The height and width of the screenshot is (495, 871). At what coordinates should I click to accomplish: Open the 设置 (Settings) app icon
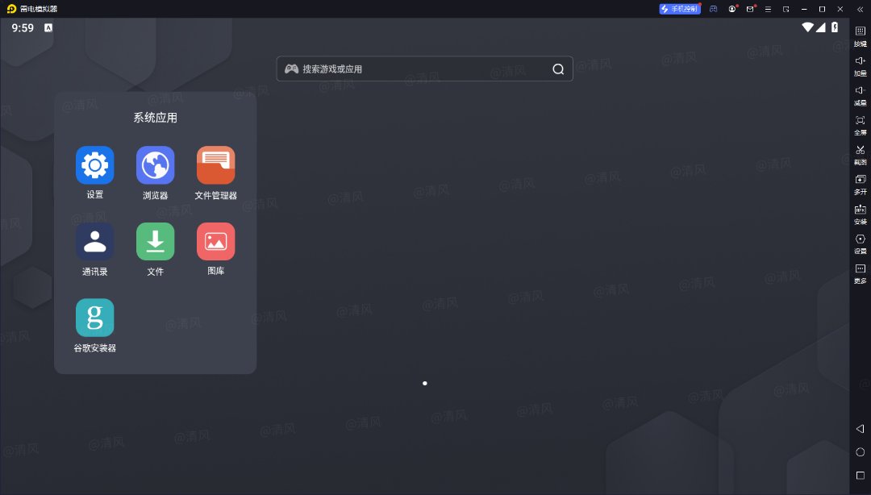point(94,165)
